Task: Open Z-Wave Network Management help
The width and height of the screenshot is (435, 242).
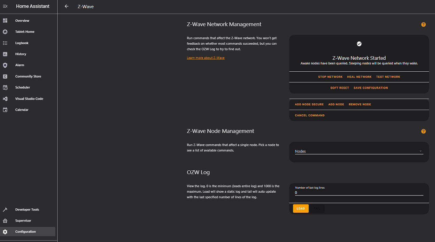Action: click(x=423, y=24)
